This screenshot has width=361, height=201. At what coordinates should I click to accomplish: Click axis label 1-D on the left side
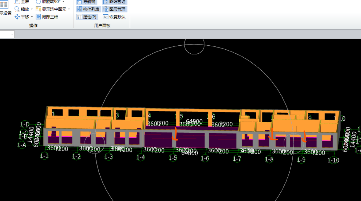coord(25,124)
